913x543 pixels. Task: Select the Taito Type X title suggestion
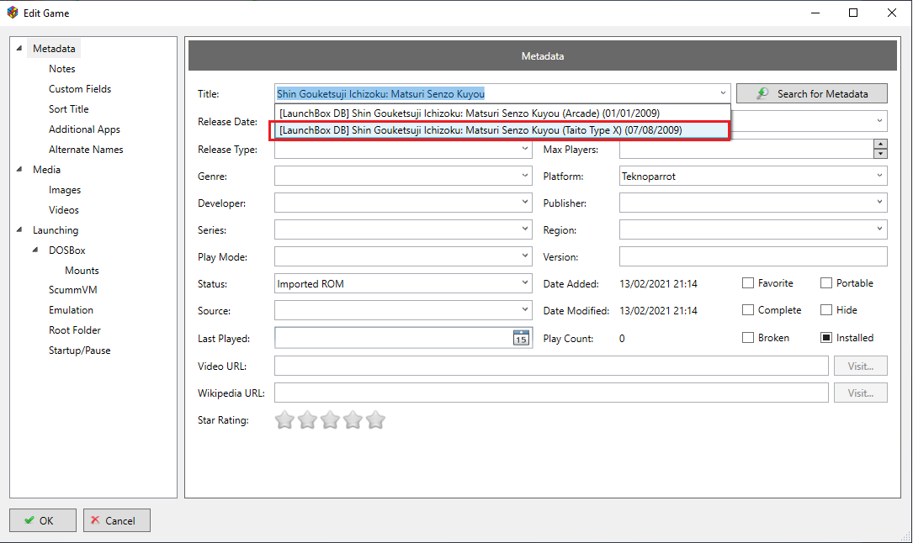[502, 130]
